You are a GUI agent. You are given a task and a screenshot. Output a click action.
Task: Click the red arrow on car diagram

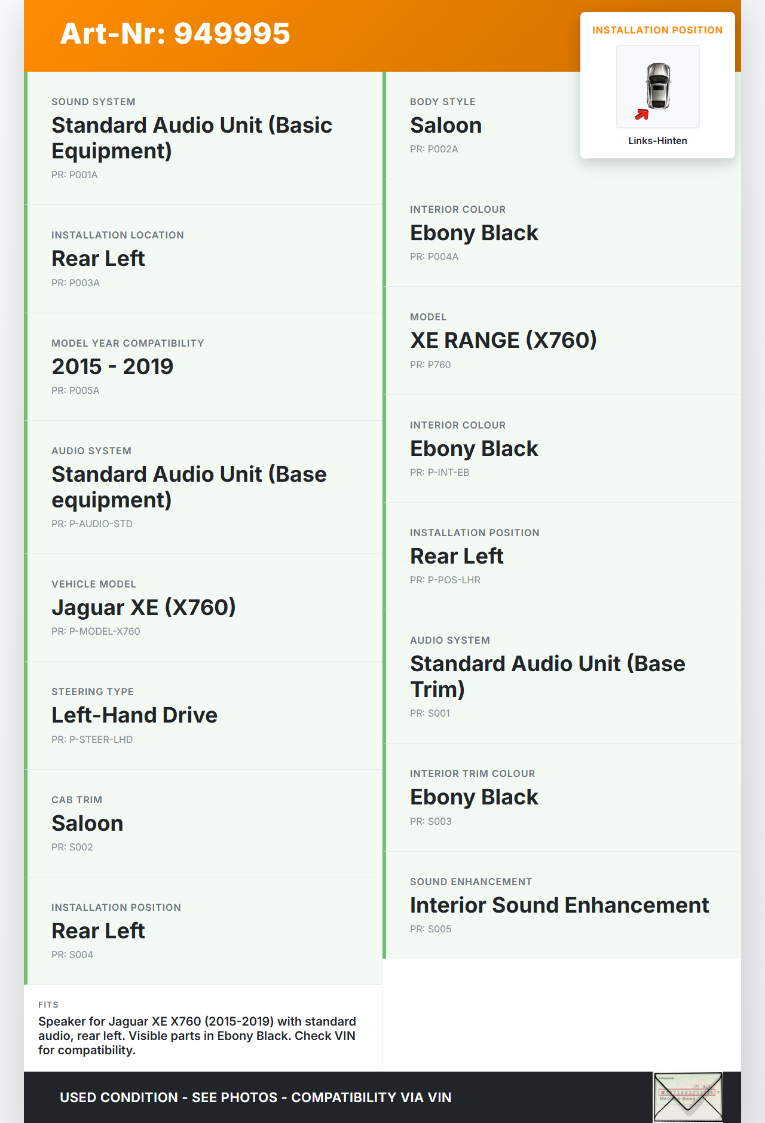pos(642,114)
